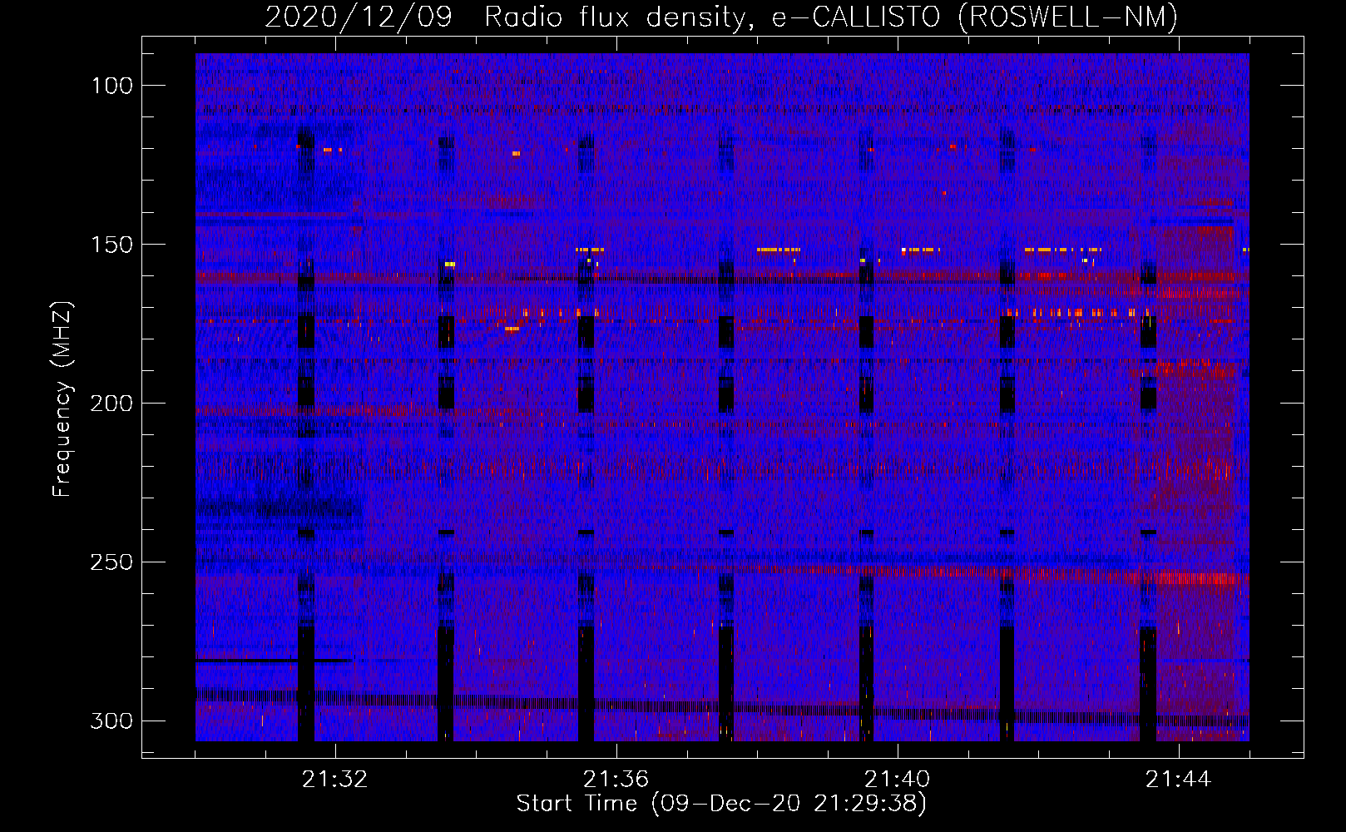Viewport: 1346px width, 832px height.
Task: Click the 21:36 time tick label
Action: click(616, 780)
